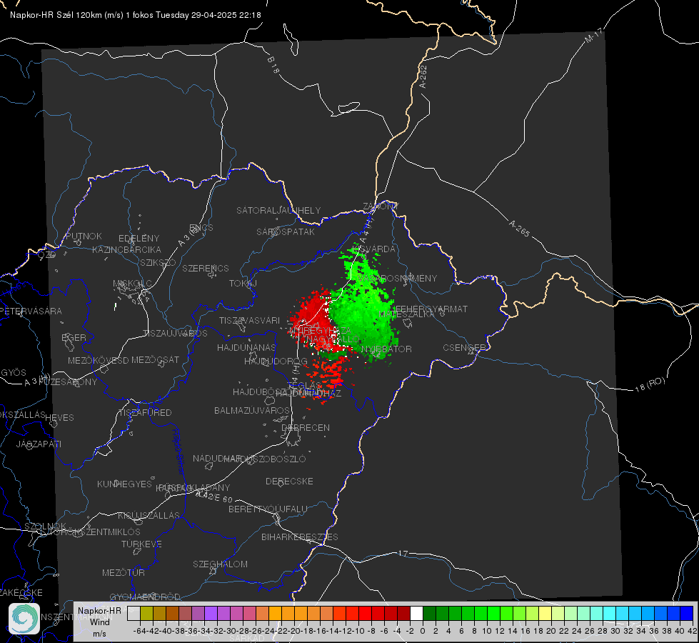The image size is (699, 643).
Task: Click the M-17 road label
Action: click(x=593, y=35)
